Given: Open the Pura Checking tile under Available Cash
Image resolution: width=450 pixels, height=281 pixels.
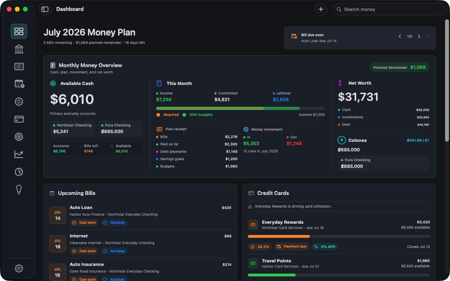Looking at the screenshot, I should pyautogui.click(x=120, y=129).
